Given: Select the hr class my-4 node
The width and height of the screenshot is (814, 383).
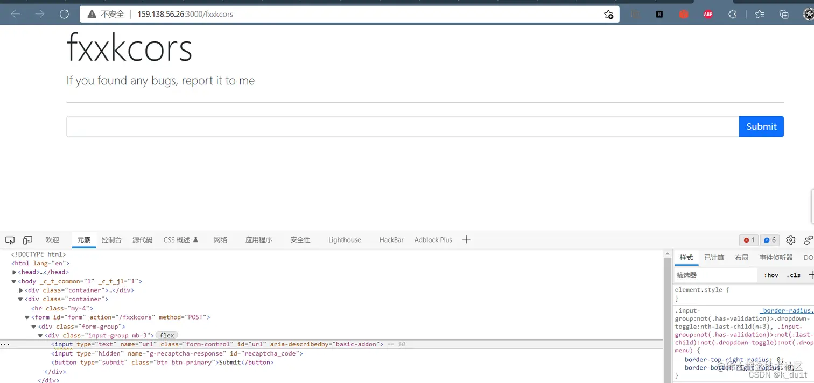Looking at the screenshot, I should 62,308.
